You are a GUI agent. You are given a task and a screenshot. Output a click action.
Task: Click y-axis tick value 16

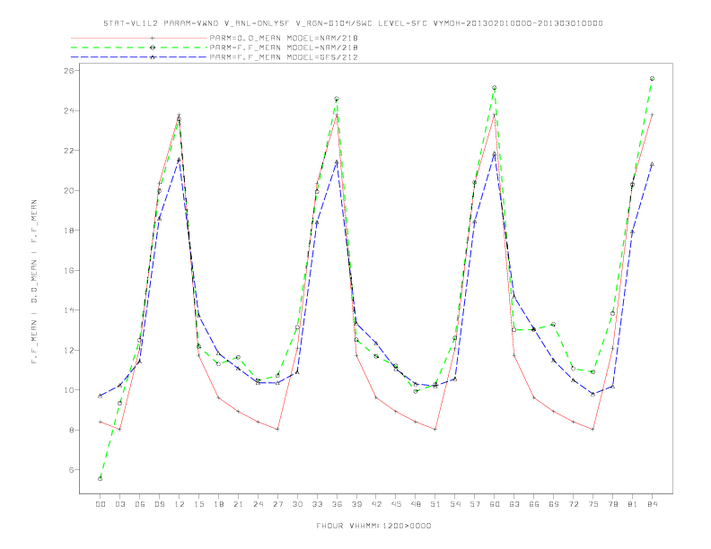69,270
